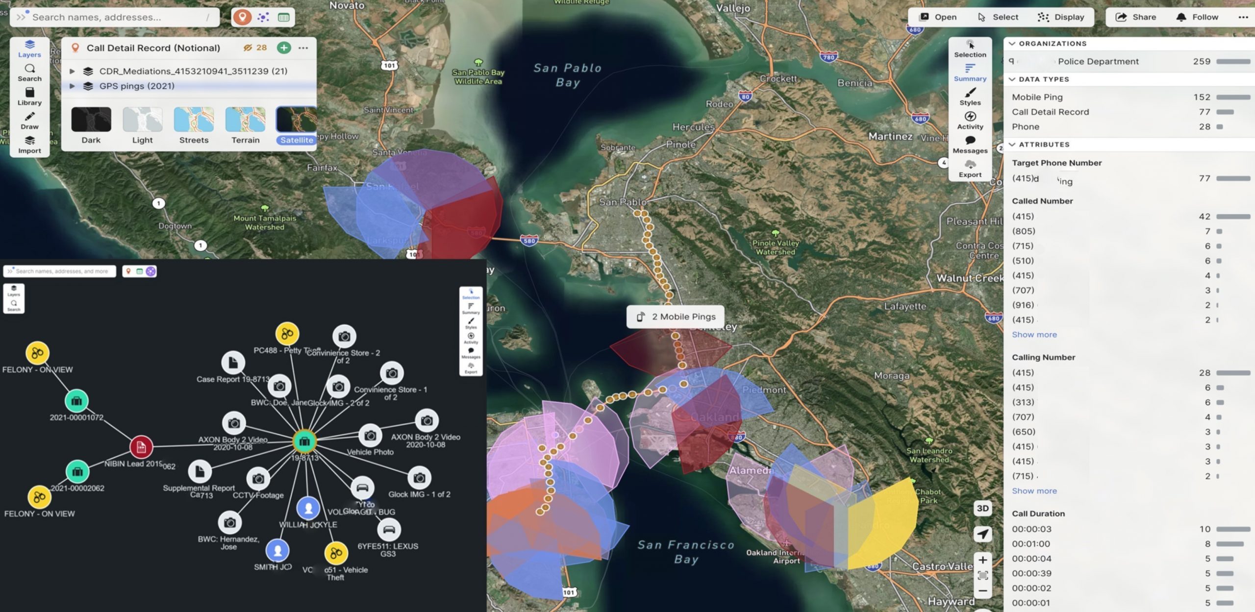Expand the GPS pings (2021) layer

click(73, 86)
